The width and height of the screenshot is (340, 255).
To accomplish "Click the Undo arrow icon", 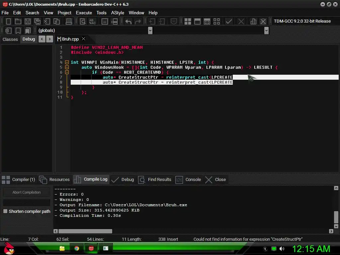I will tap(128, 21).
